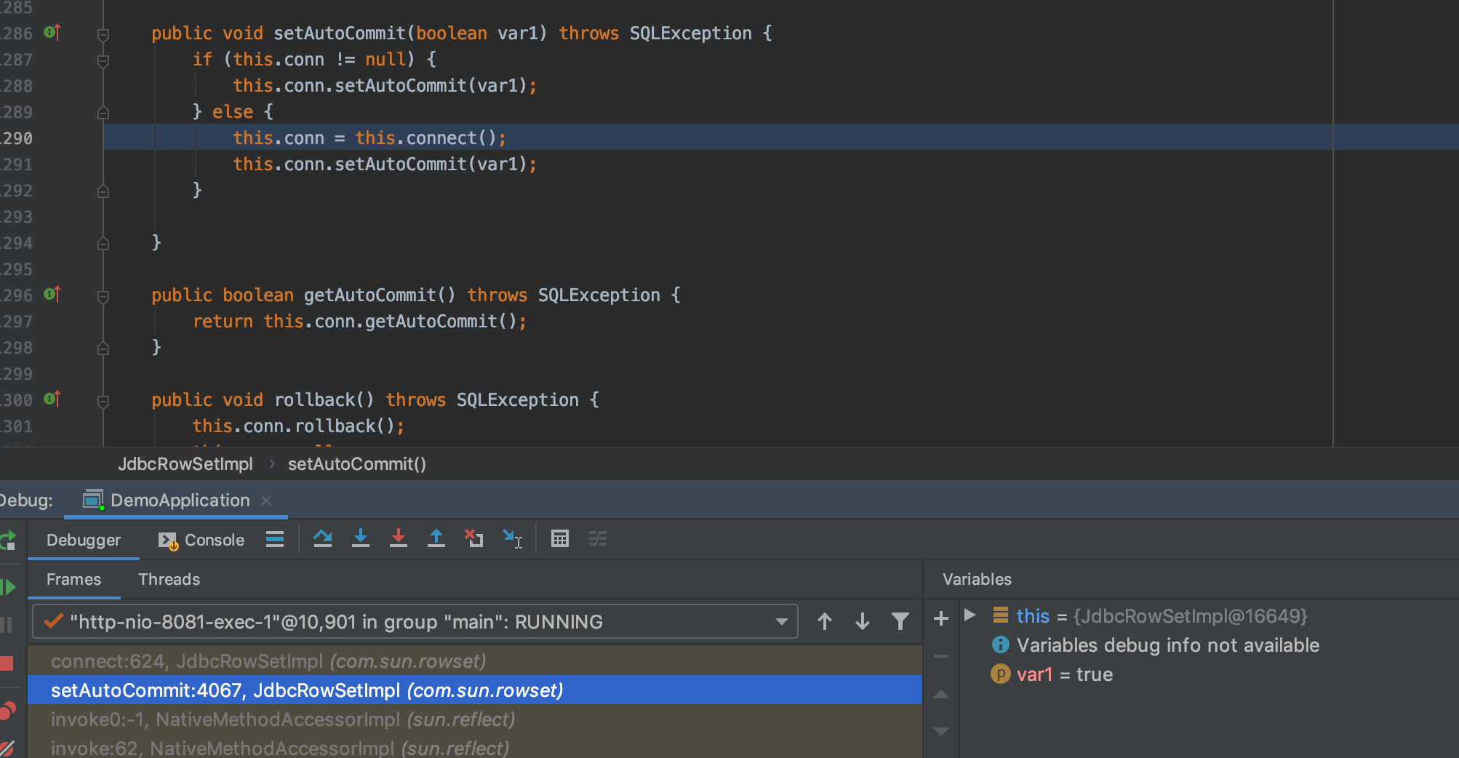Switch to the Threads tab
The width and height of the screenshot is (1459, 758).
(169, 579)
